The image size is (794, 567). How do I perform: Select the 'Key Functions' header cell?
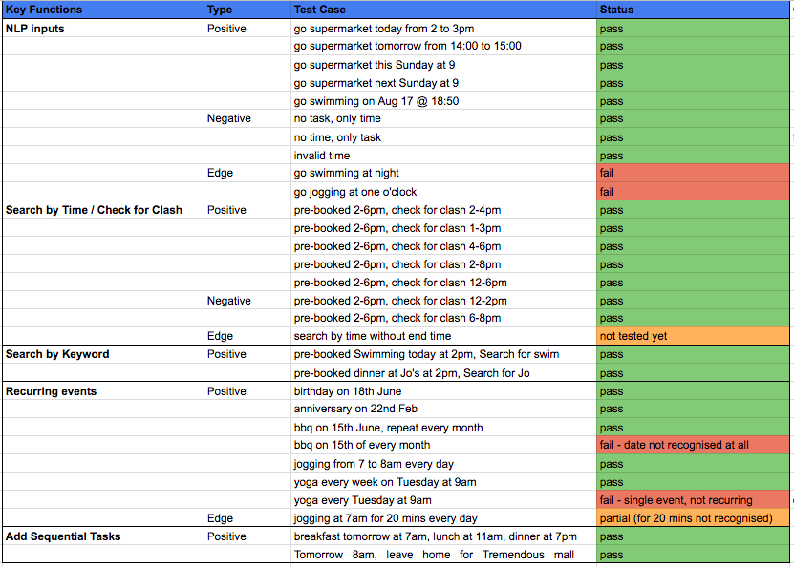coord(103,10)
